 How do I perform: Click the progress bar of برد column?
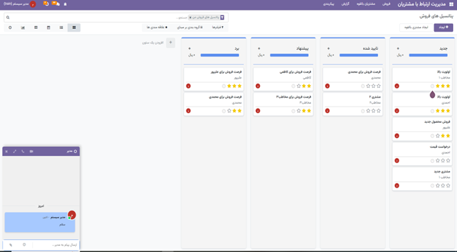220,55
